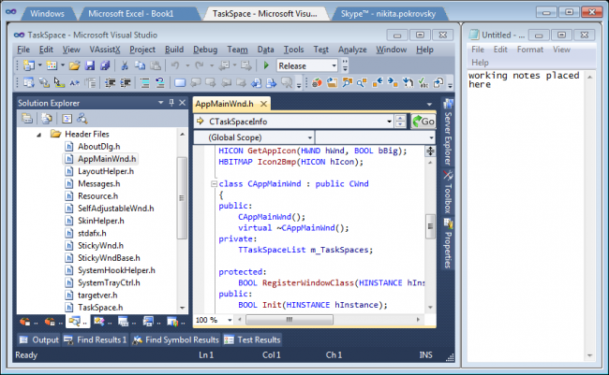This screenshot has height=375, width=609.
Task: Switch to the Microsoft Excel - Book1 window tab
Action: 141,14
